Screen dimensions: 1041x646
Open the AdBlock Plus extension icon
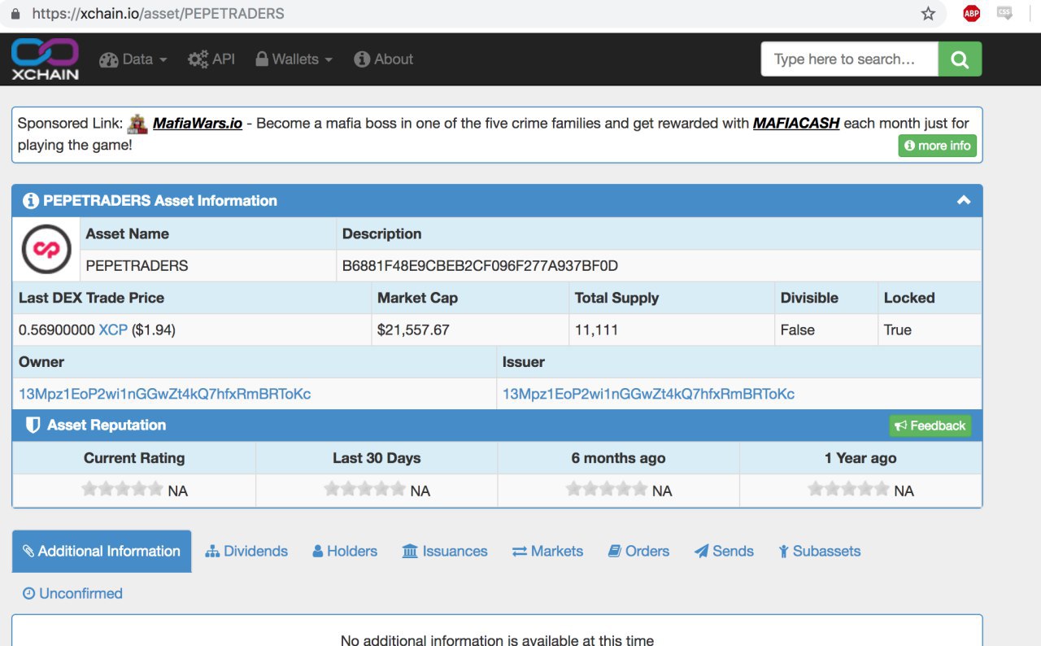[x=971, y=14]
